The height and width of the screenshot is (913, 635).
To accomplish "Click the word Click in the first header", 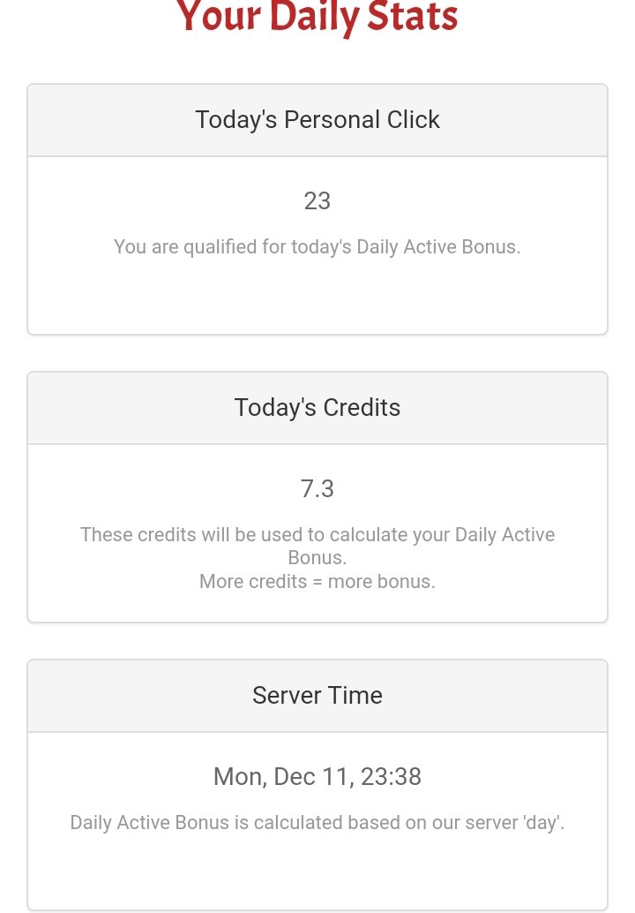I will [414, 120].
